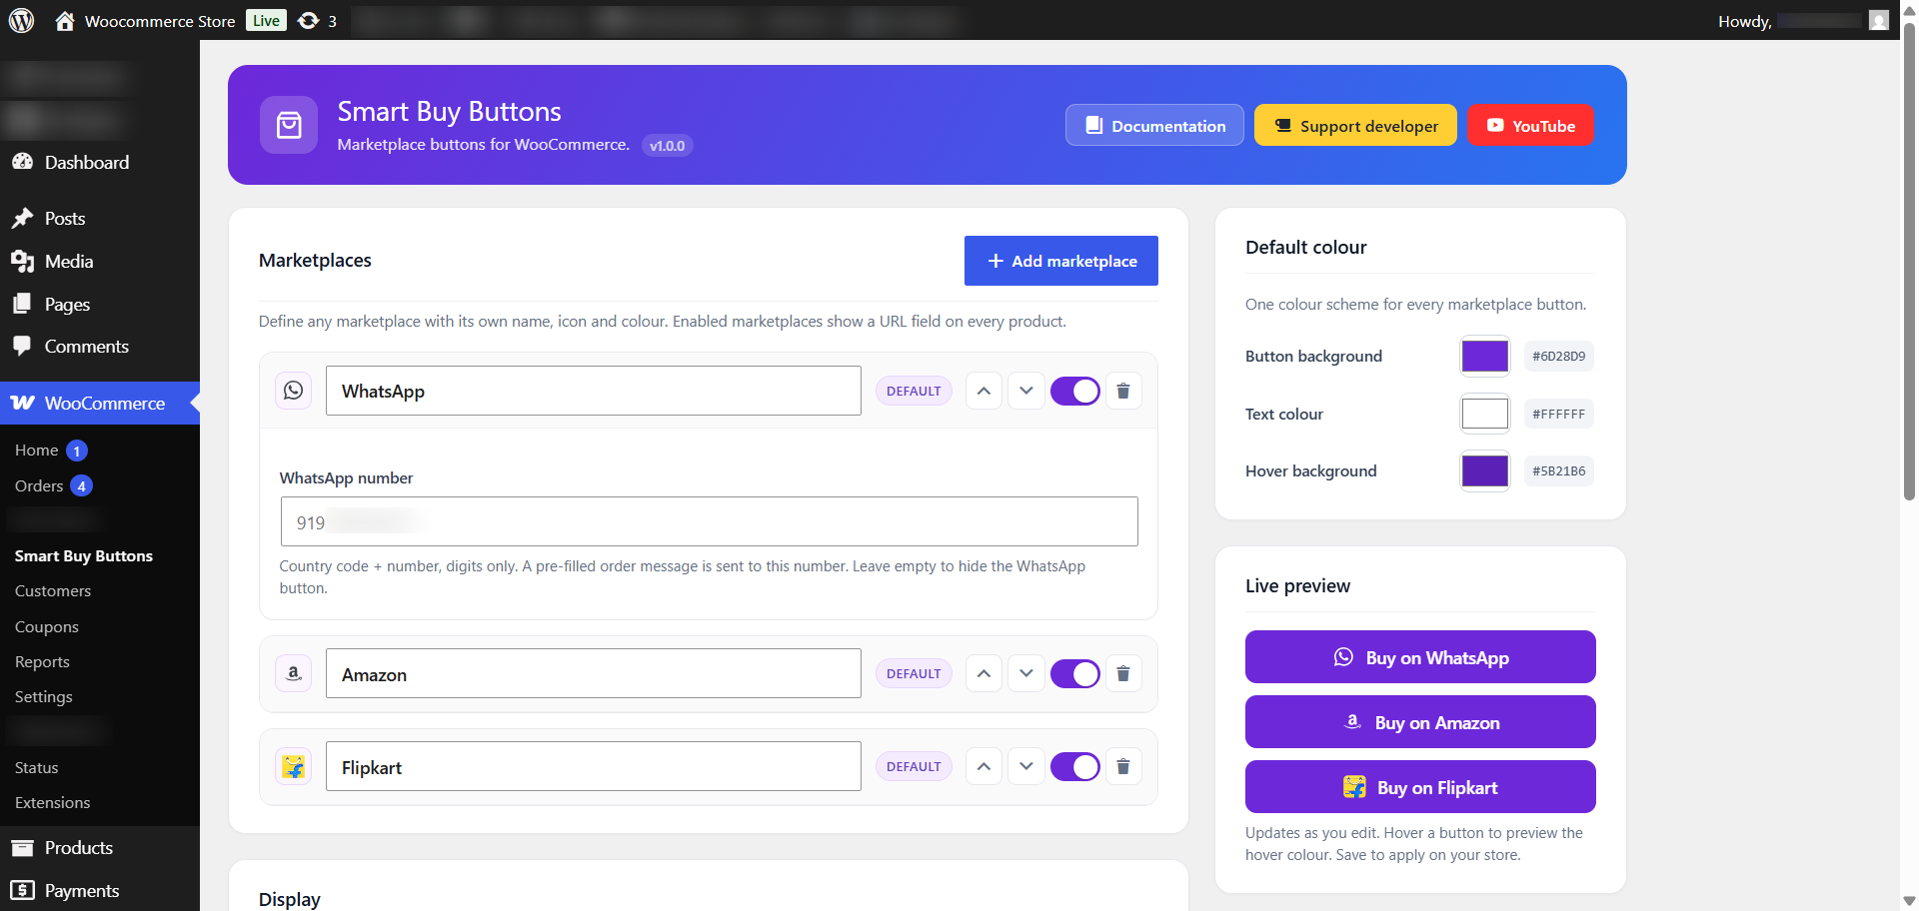1919x911 pixels.
Task: Click the page vertical scrollbar
Action: [1909, 260]
